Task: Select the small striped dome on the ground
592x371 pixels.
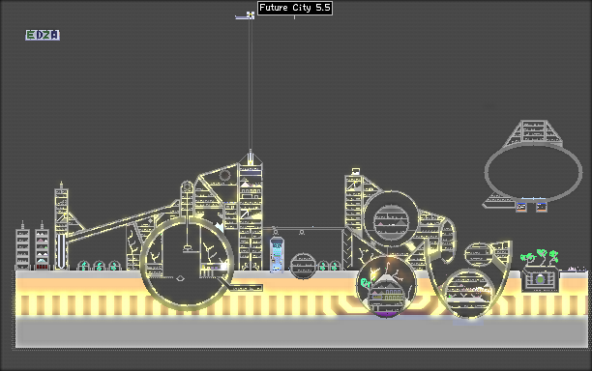Action: pos(303,266)
